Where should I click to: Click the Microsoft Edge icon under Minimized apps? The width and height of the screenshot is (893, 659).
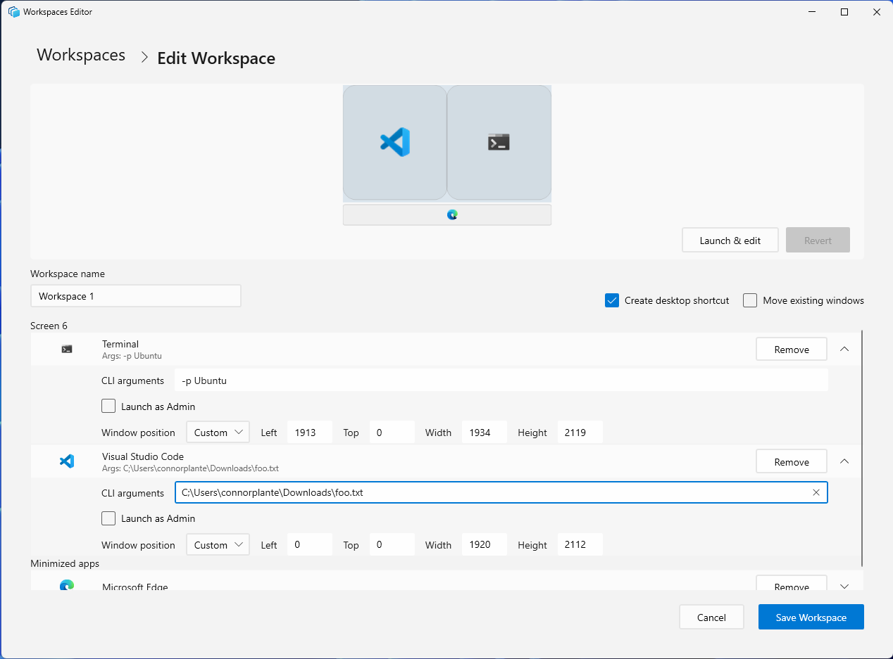point(67,584)
